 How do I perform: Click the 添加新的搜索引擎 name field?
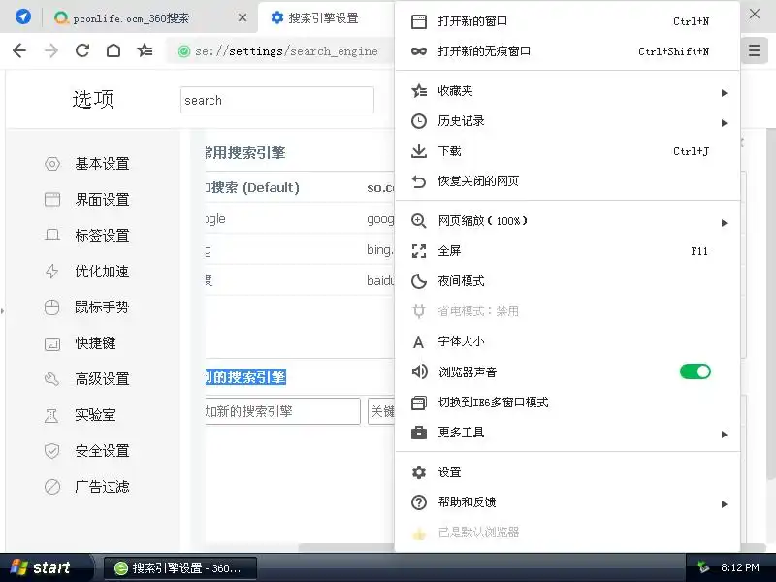click(282, 411)
